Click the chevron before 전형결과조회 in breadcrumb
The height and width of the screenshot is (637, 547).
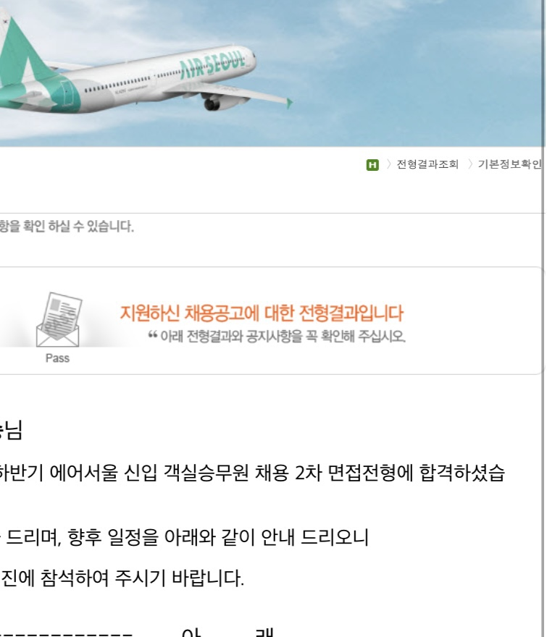(389, 164)
